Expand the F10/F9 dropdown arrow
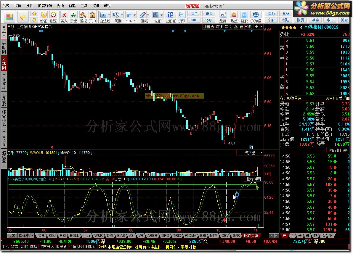Viewport: 353px width, 254px height. pyautogui.click(x=135, y=15)
